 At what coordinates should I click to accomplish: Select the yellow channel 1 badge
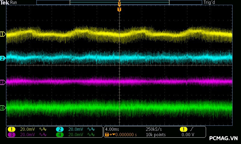click(11, 129)
